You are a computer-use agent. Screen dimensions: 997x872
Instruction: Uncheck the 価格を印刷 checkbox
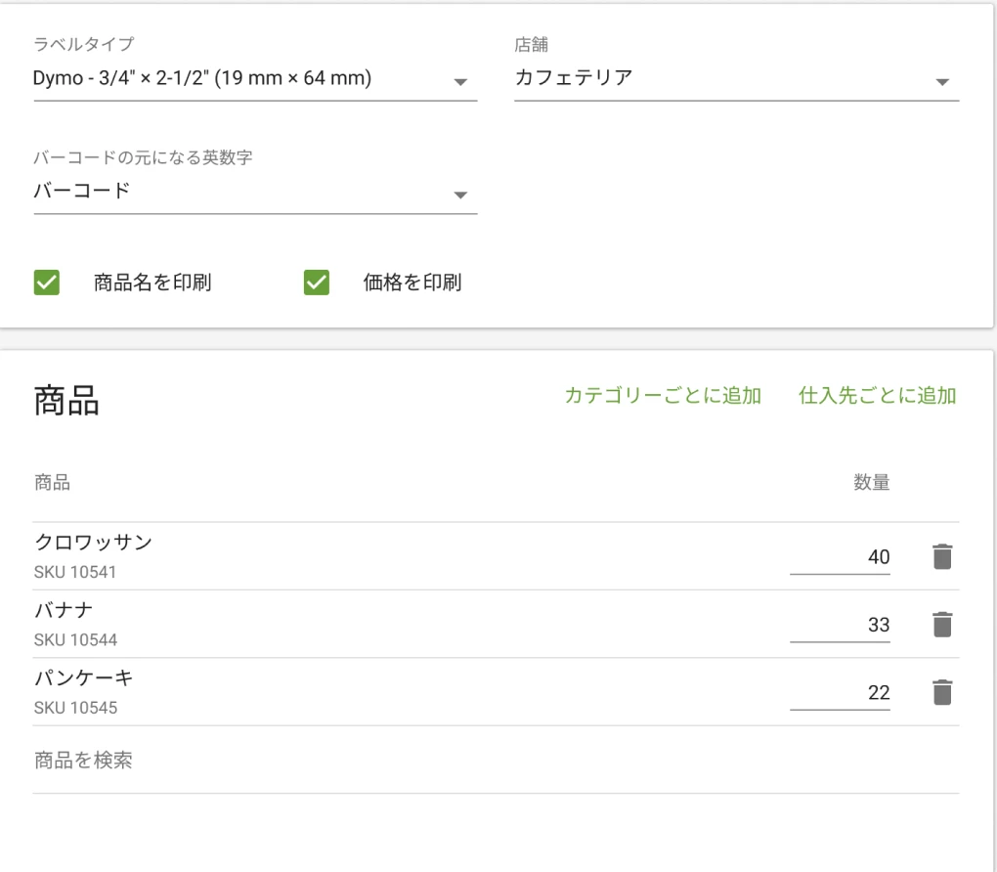pyautogui.click(x=317, y=283)
